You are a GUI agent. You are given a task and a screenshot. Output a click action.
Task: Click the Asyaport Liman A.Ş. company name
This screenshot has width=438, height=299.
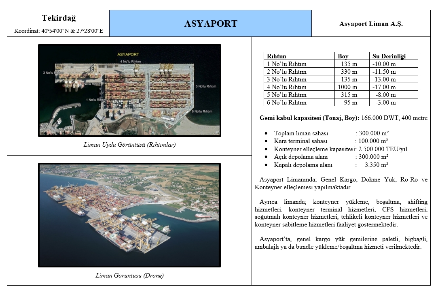click(371, 24)
